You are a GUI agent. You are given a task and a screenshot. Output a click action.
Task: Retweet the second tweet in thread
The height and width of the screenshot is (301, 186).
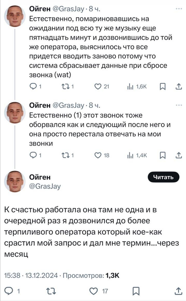pos(65,155)
